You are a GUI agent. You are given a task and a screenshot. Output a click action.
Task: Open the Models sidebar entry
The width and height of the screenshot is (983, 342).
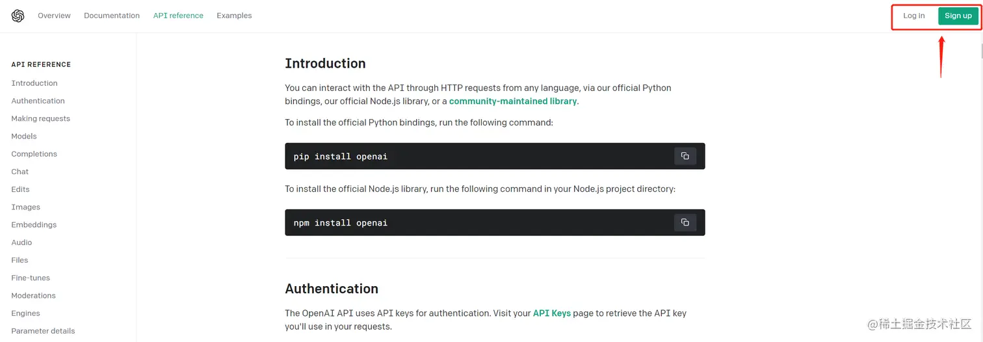click(24, 136)
